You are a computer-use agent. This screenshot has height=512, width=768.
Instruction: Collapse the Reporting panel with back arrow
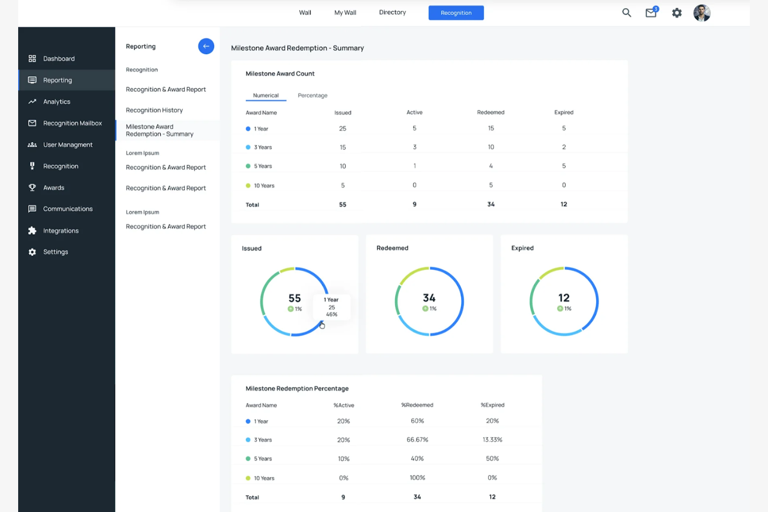click(206, 46)
